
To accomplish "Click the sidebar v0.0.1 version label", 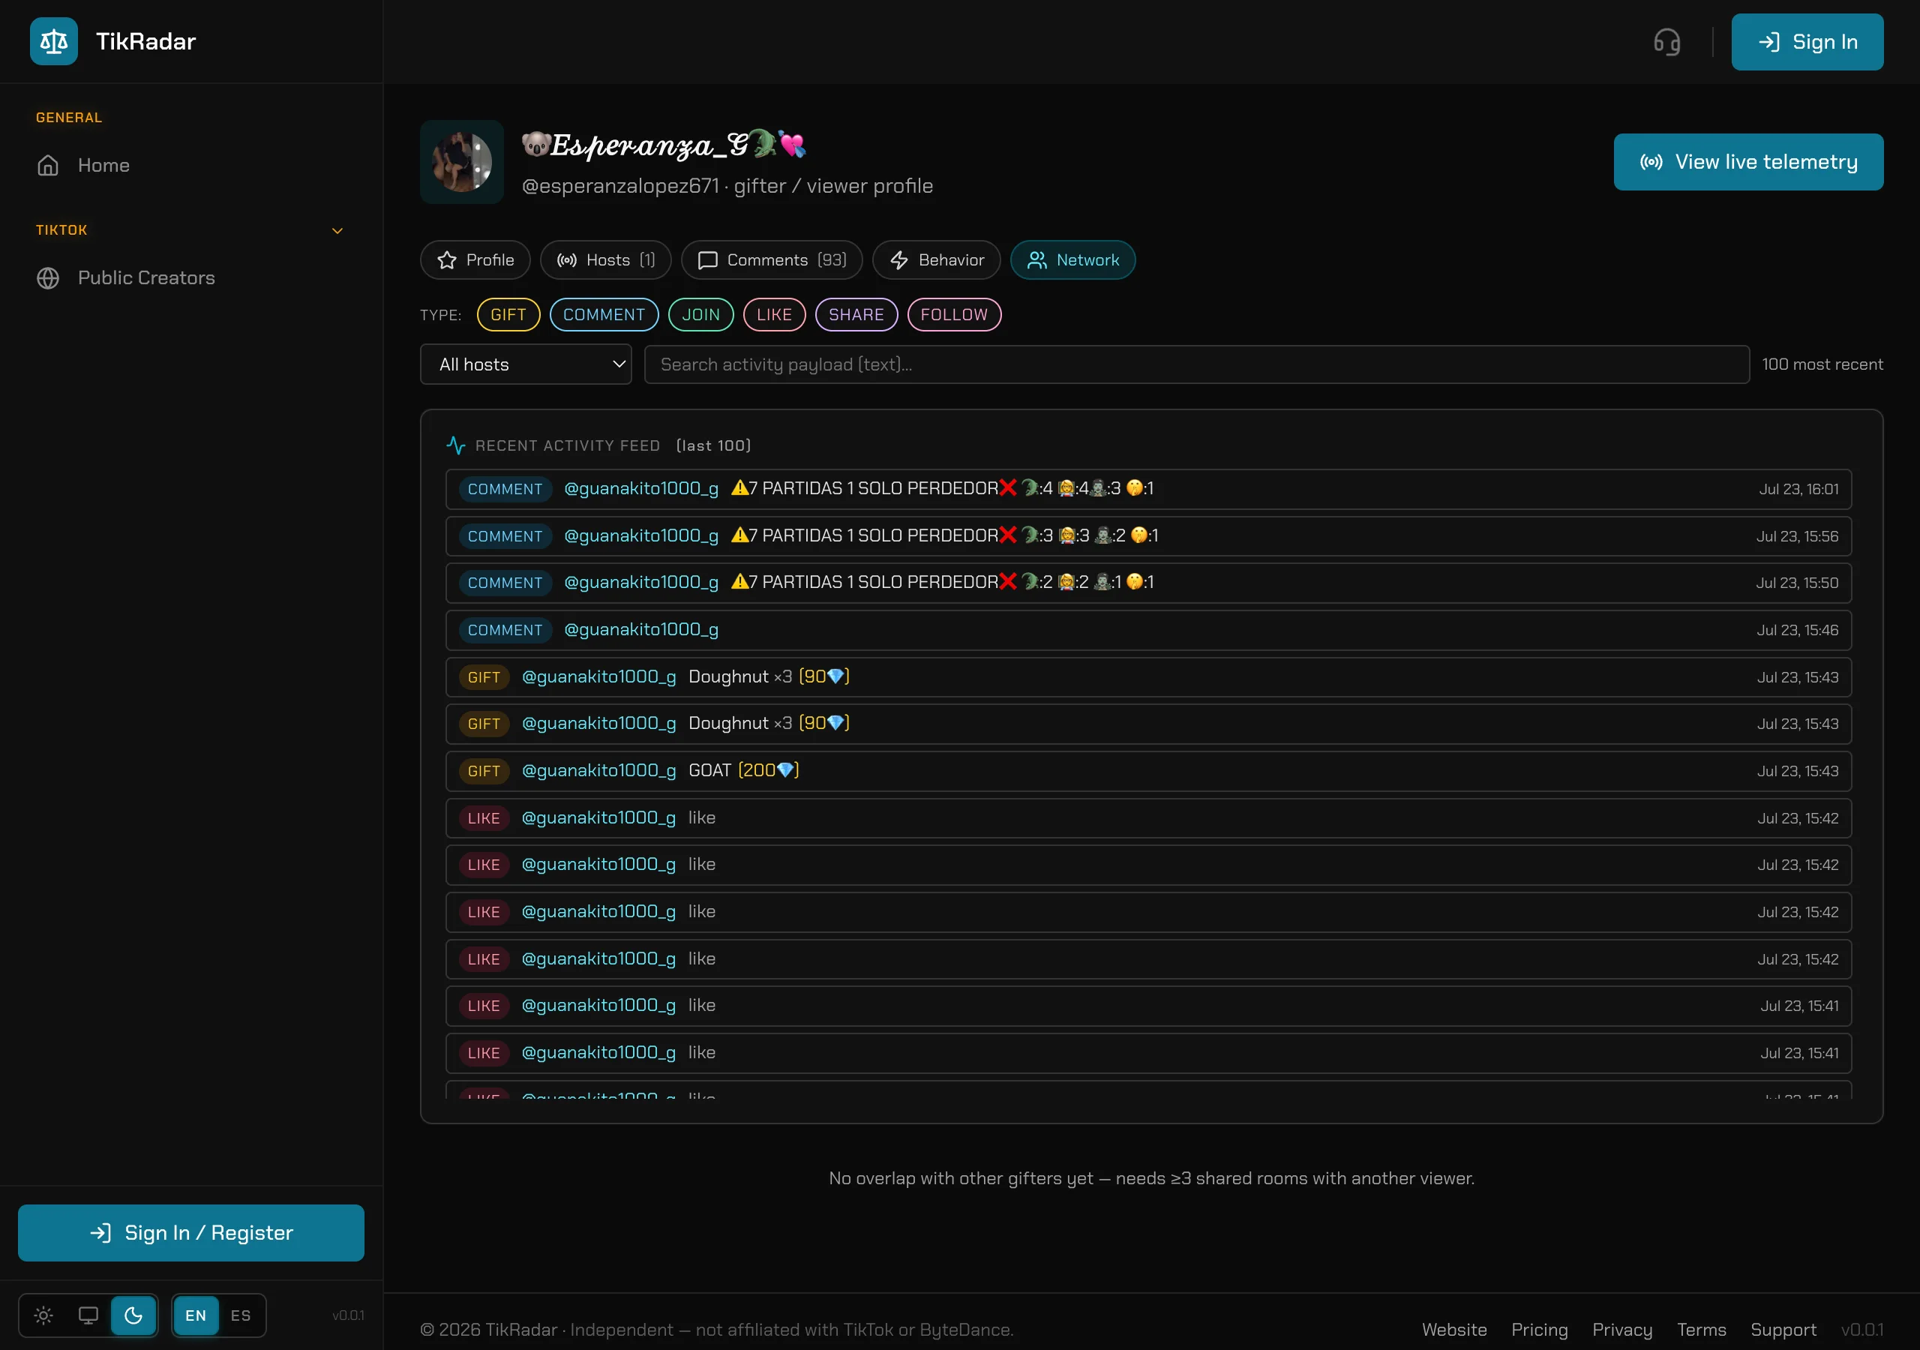I will pos(348,1315).
